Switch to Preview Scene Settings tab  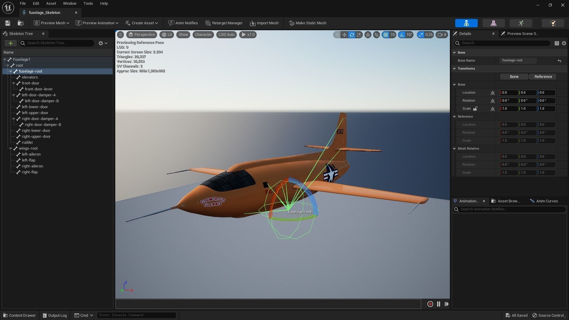(x=520, y=34)
